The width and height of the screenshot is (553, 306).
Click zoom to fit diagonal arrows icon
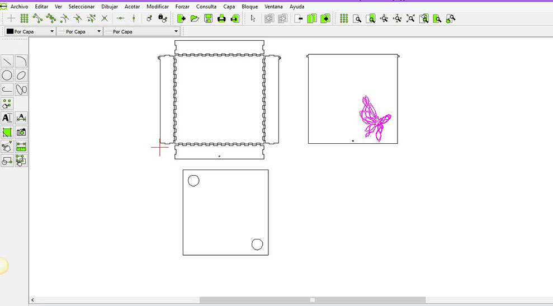coord(410,18)
